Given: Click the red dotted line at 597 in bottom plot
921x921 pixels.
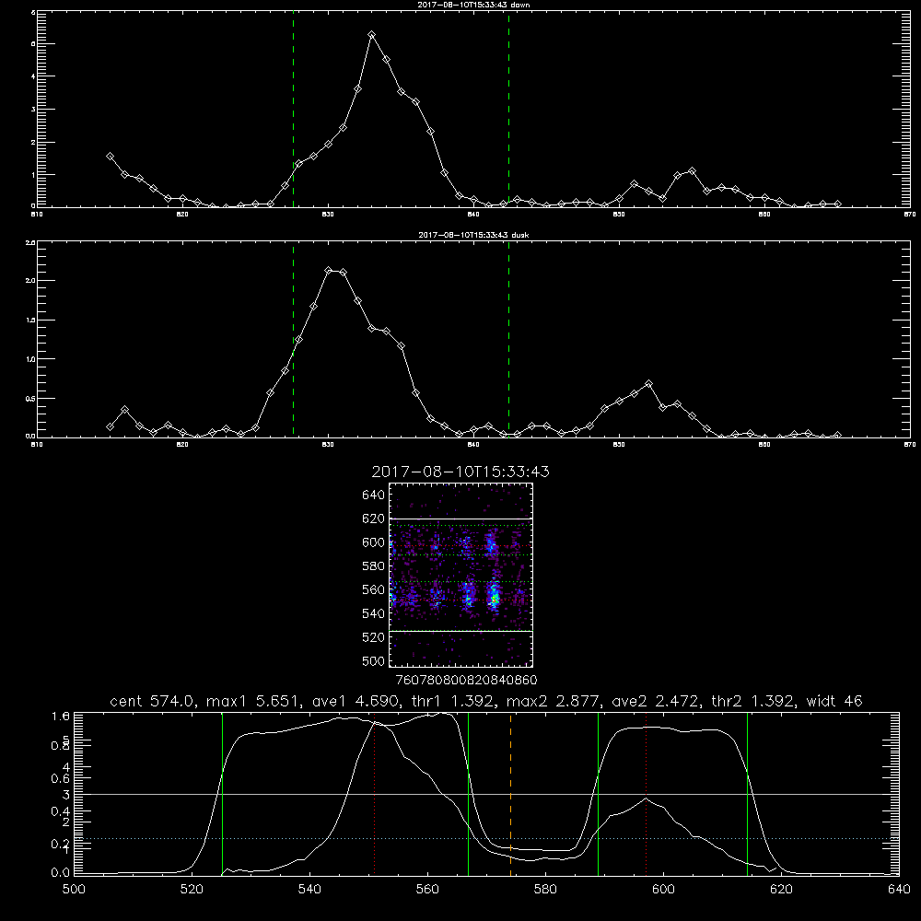Looking at the screenshot, I should coord(647,794).
